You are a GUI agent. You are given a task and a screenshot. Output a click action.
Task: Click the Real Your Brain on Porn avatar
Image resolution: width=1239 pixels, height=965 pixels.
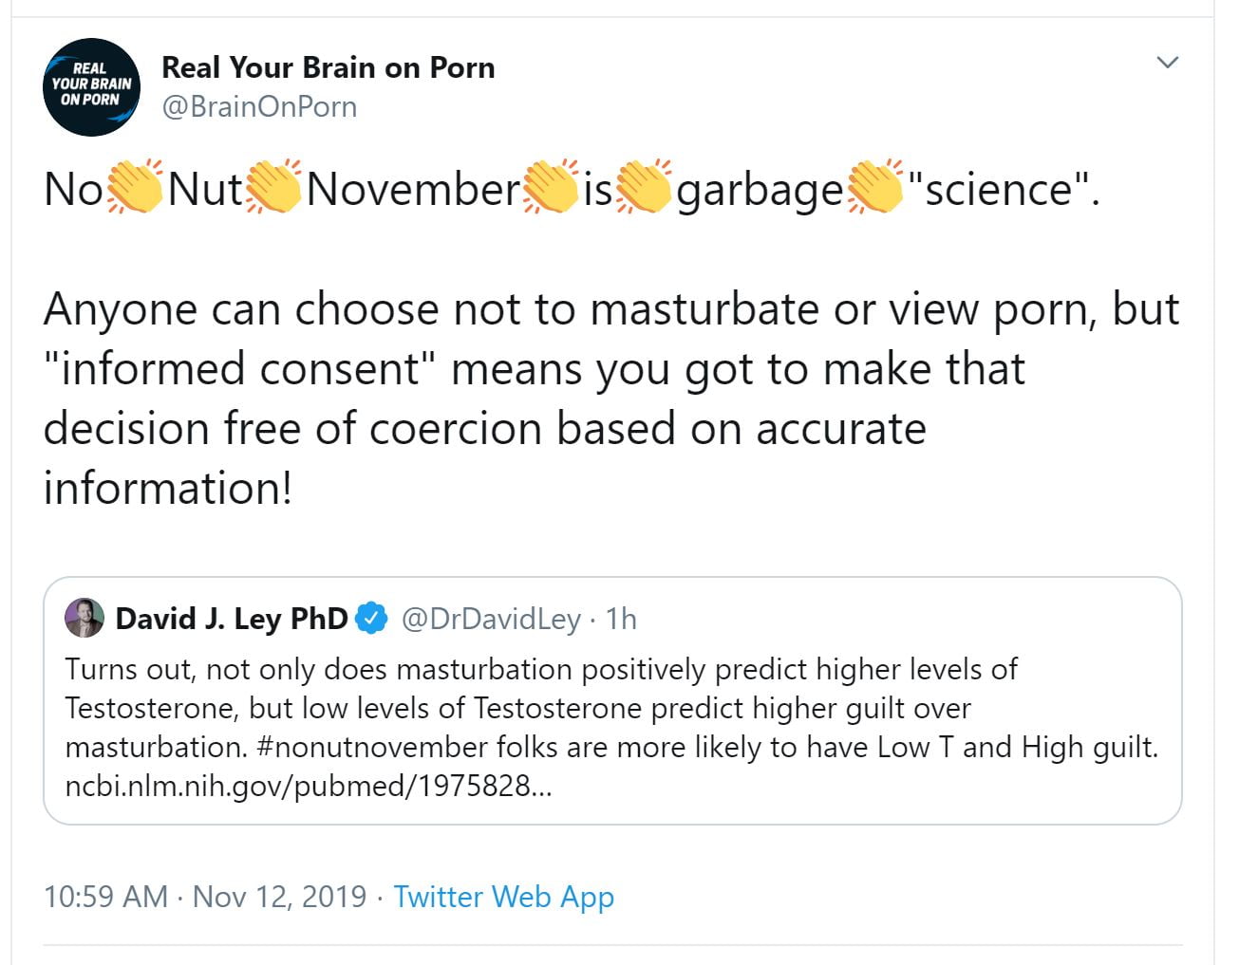[91, 86]
